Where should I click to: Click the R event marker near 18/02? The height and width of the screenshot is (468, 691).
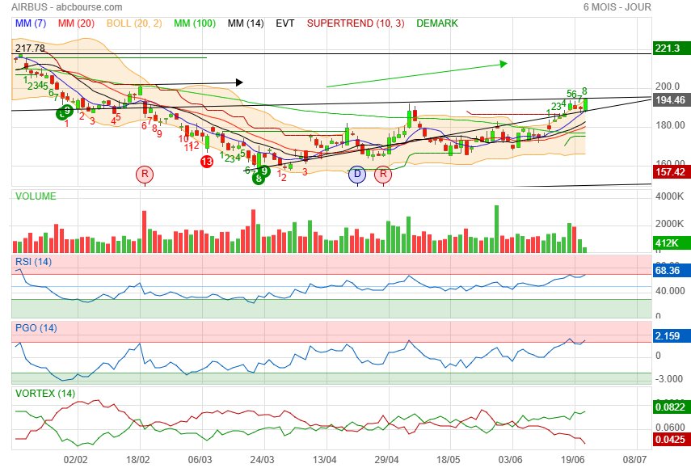(145, 175)
